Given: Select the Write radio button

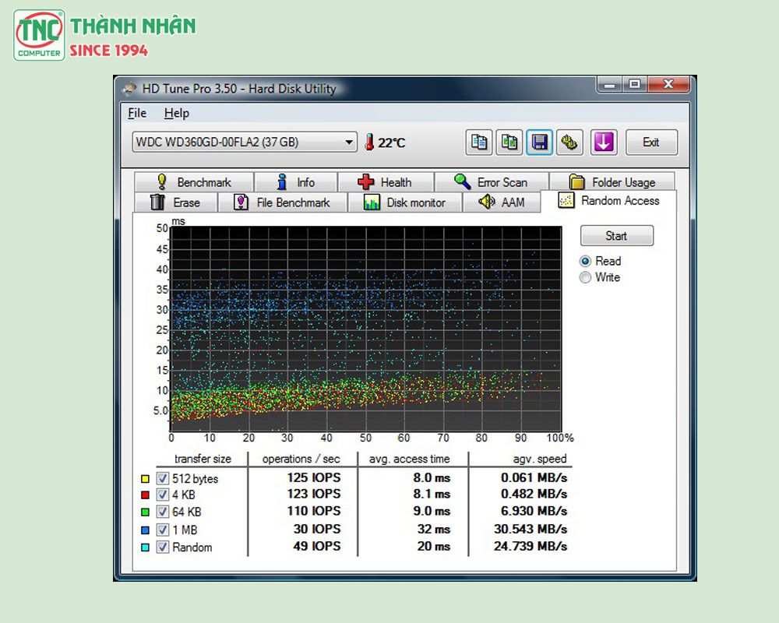Looking at the screenshot, I should (x=585, y=277).
